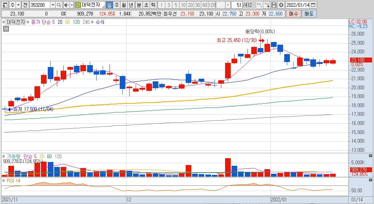Click the 240 moving average legend label

pyautogui.click(x=86, y=22)
